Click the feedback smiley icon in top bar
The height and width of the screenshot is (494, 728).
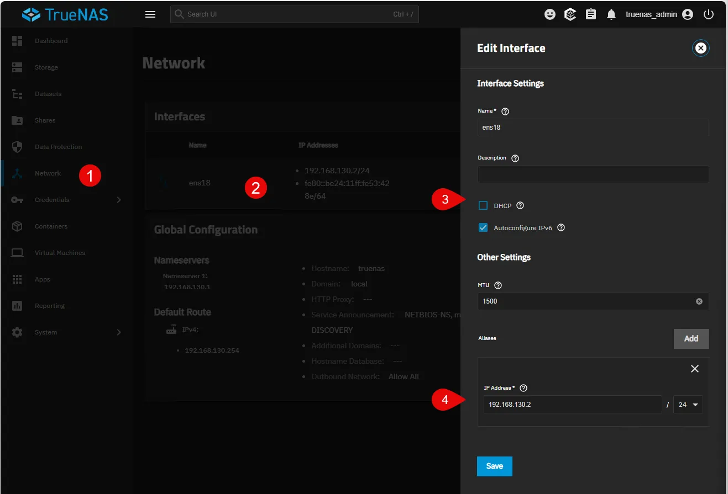pyautogui.click(x=549, y=14)
